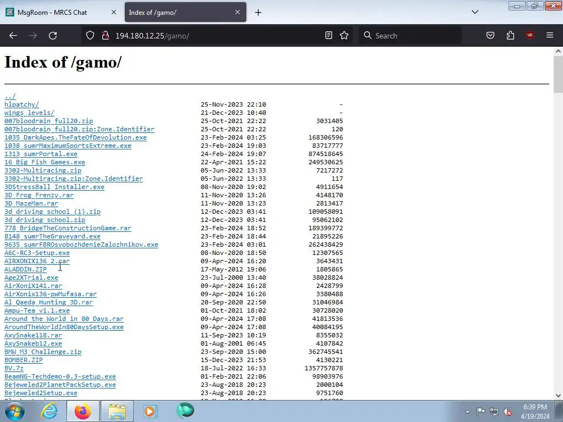Click the Firefox taskbar icon

pos(83,411)
